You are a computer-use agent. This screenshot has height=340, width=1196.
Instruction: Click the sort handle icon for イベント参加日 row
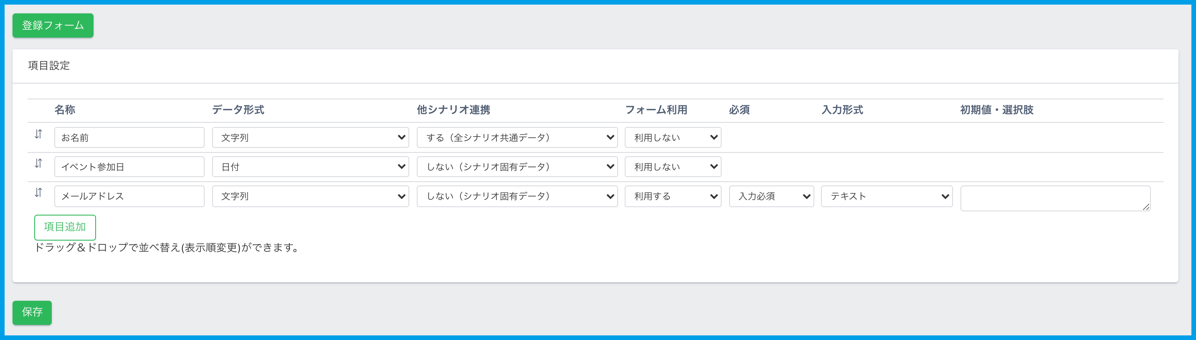(x=38, y=163)
